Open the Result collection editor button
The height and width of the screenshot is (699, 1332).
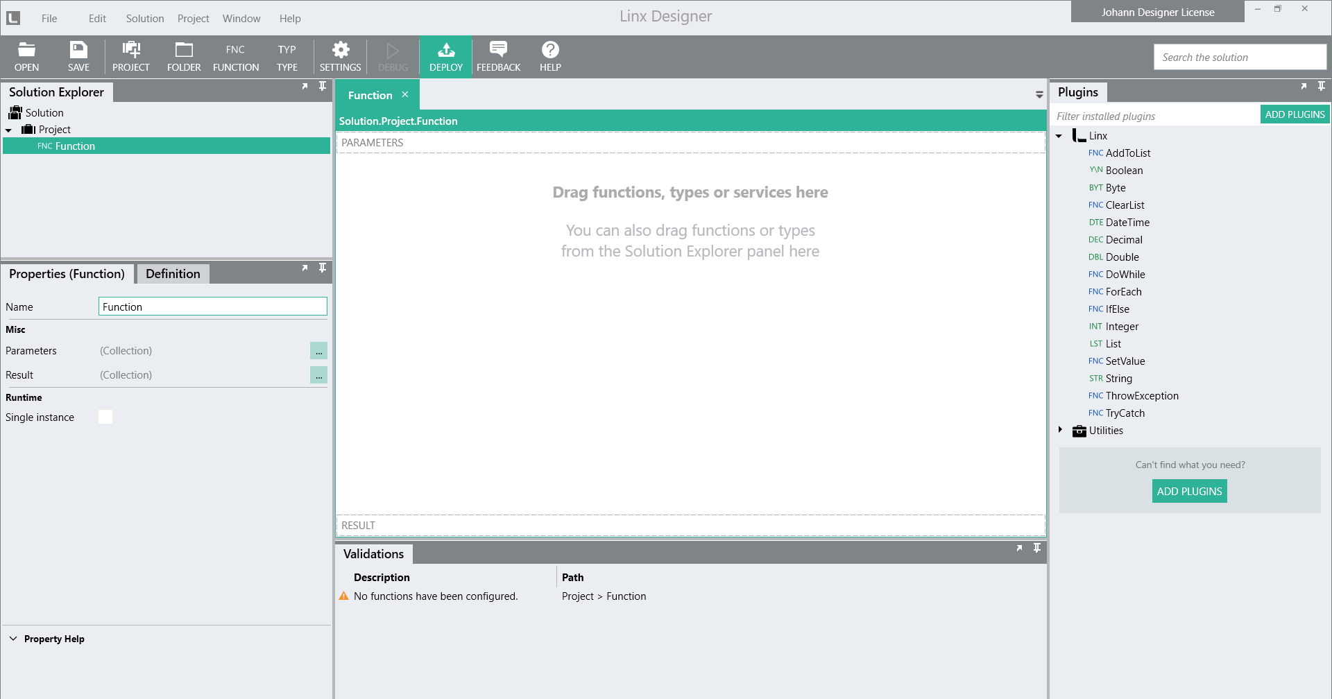pyautogui.click(x=318, y=375)
